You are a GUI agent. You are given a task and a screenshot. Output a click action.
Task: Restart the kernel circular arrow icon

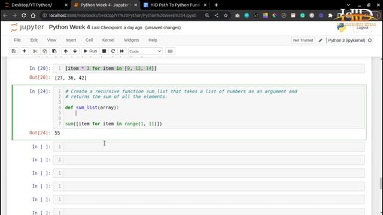[x=113, y=51]
